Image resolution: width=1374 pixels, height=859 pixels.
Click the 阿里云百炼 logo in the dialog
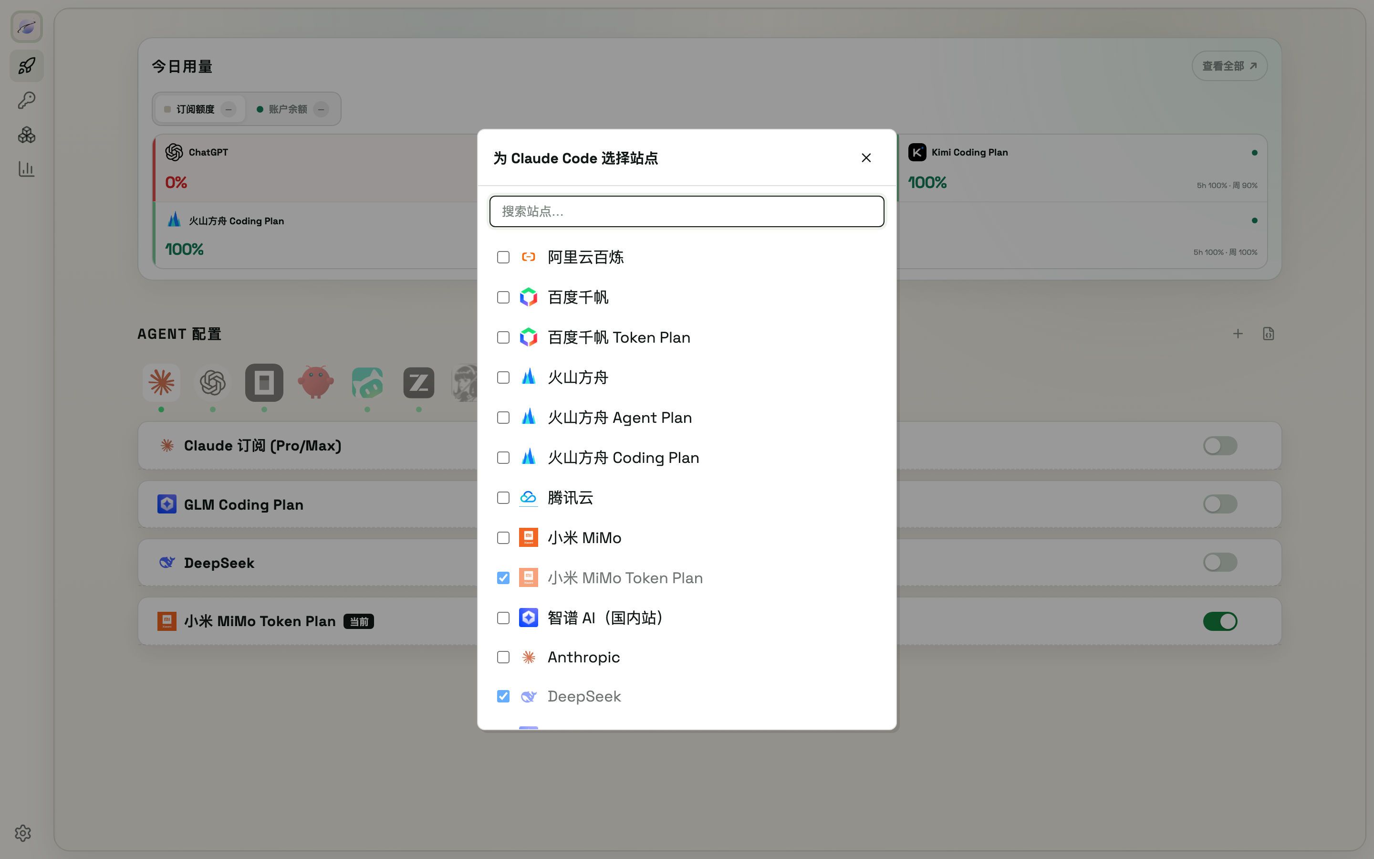click(x=529, y=257)
